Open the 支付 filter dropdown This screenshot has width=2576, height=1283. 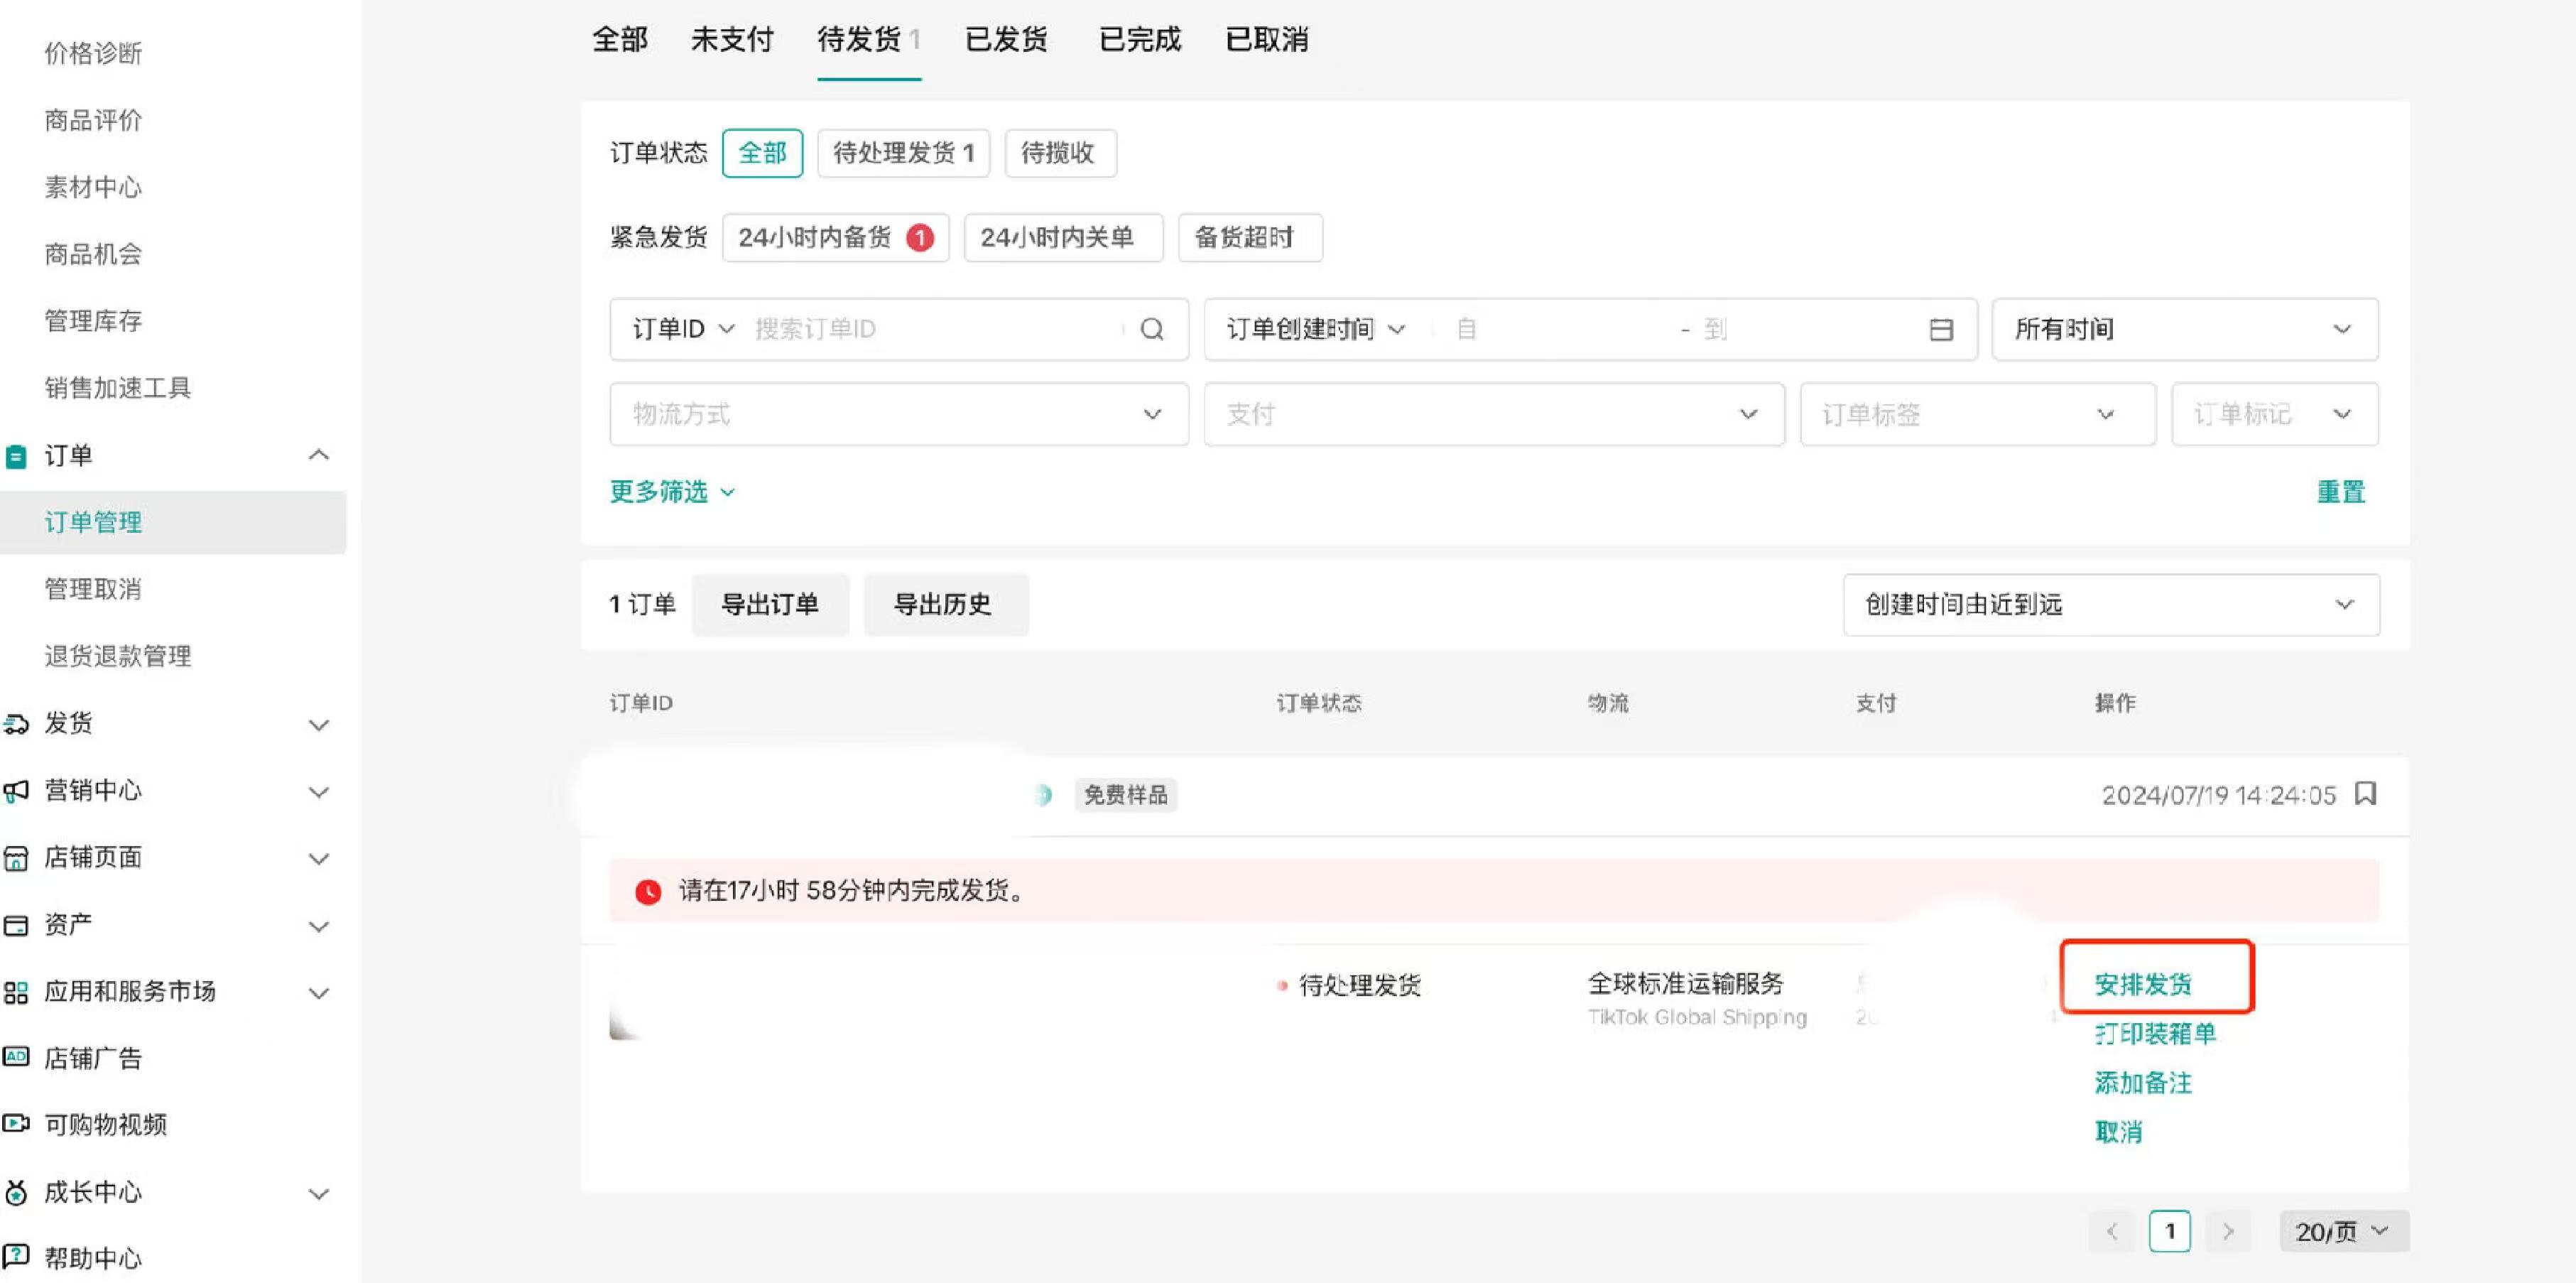click(x=1493, y=414)
